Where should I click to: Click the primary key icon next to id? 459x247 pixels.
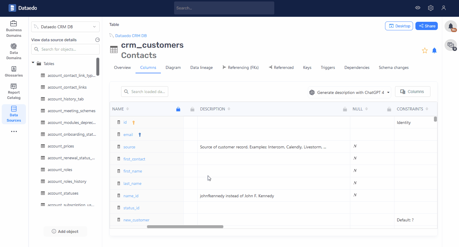click(133, 123)
